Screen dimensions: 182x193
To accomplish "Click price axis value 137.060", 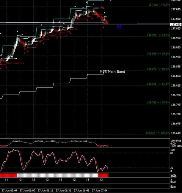I will pos(176,19).
